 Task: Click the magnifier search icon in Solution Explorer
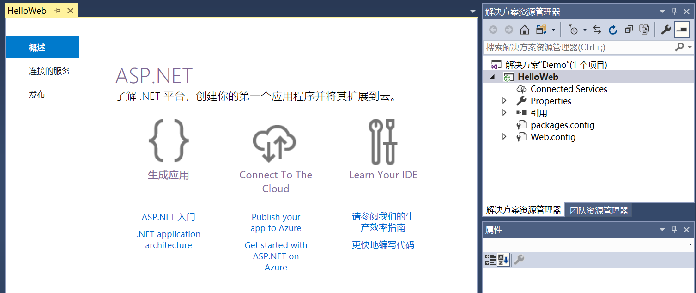pos(679,47)
